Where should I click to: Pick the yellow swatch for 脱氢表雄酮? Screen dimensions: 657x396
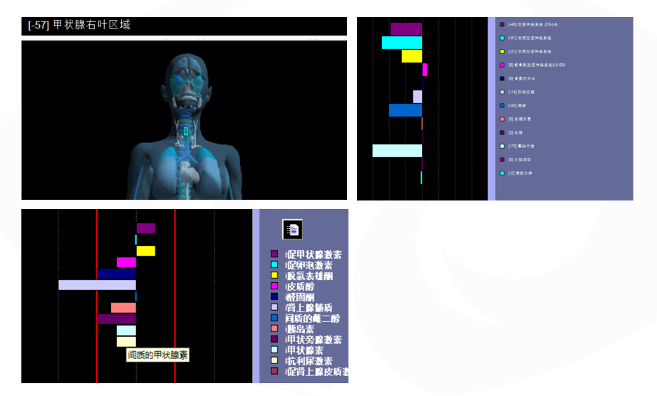pos(274,275)
